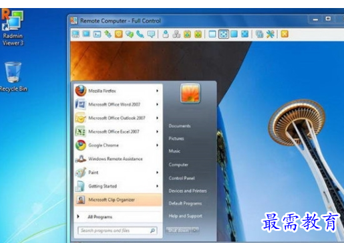Image resolution: width=344 pixels, height=243 pixels.
Task: Open Default Programs link
Action: point(185,204)
